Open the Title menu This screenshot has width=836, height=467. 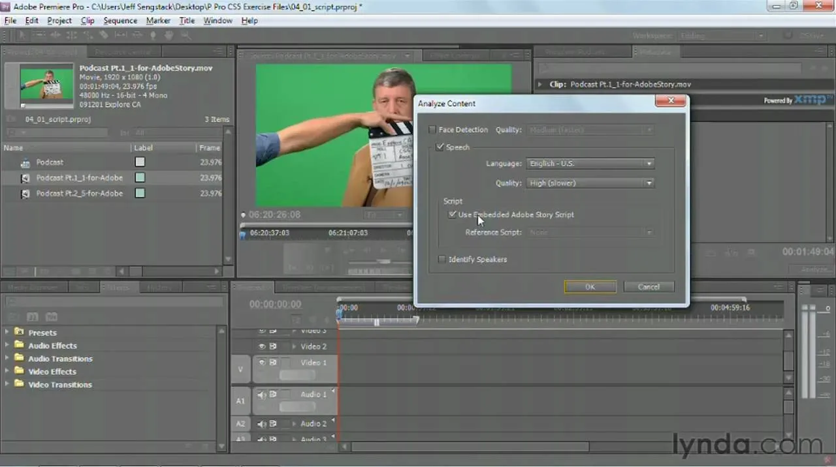pyautogui.click(x=187, y=20)
